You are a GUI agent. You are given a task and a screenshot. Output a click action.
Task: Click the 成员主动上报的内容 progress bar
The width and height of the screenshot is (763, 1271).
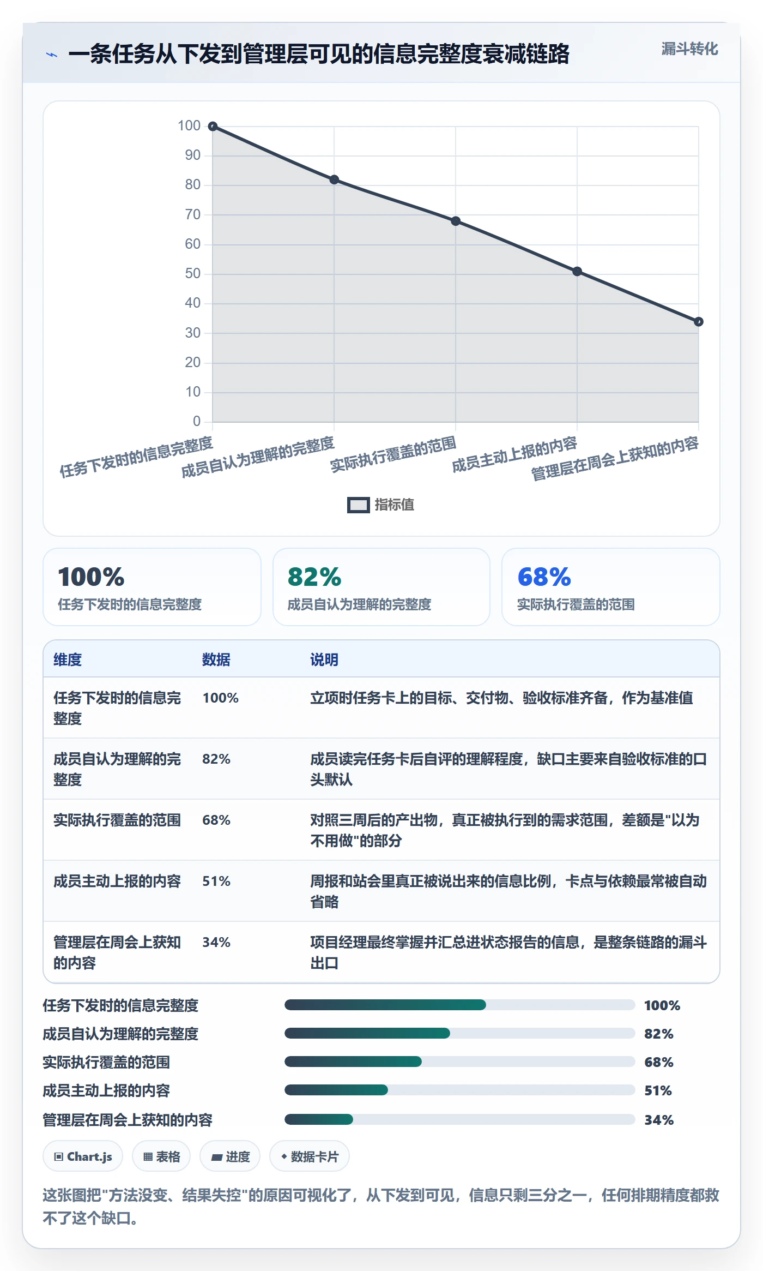pyautogui.click(x=459, y=1090)
